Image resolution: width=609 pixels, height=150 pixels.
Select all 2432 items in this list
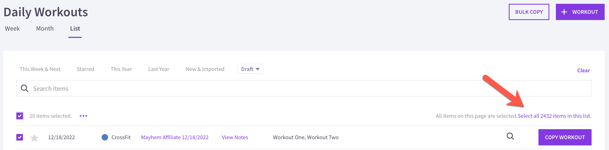555,116
